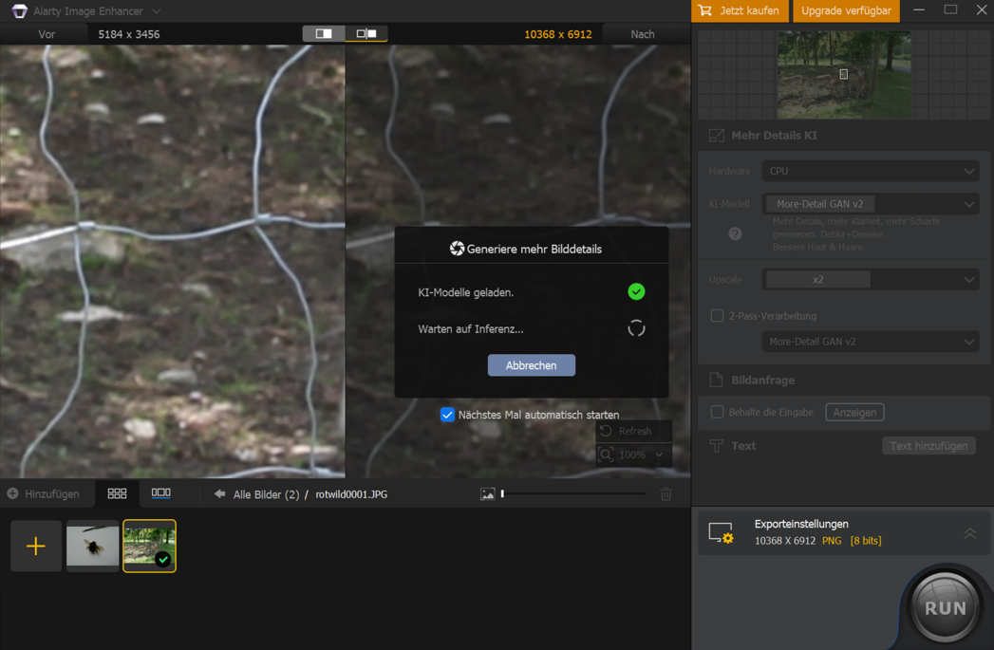Select the grid thumbnail view icon
Viewport: 994px width, 650px height.
pyautogui.click(x=117, y=492)
